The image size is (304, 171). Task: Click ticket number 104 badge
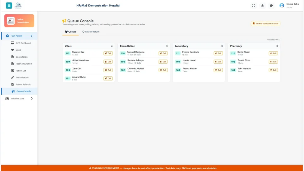click(233, 70)
